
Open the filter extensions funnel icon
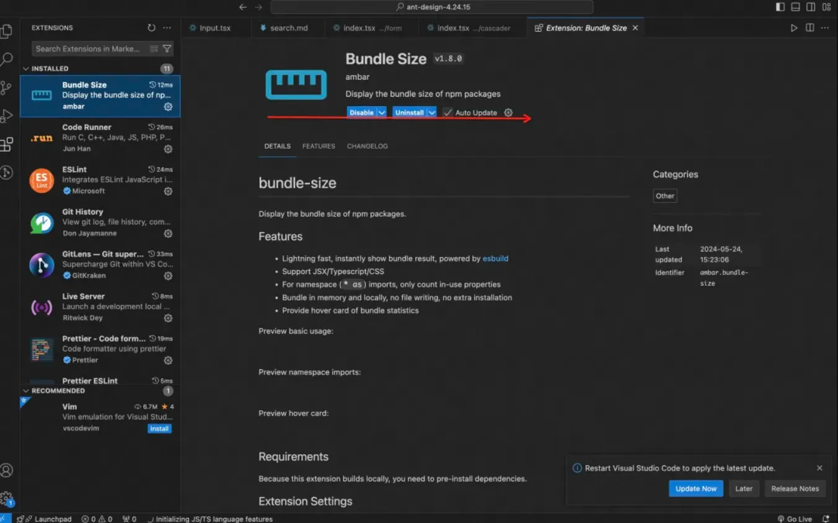tap(167, 49)
